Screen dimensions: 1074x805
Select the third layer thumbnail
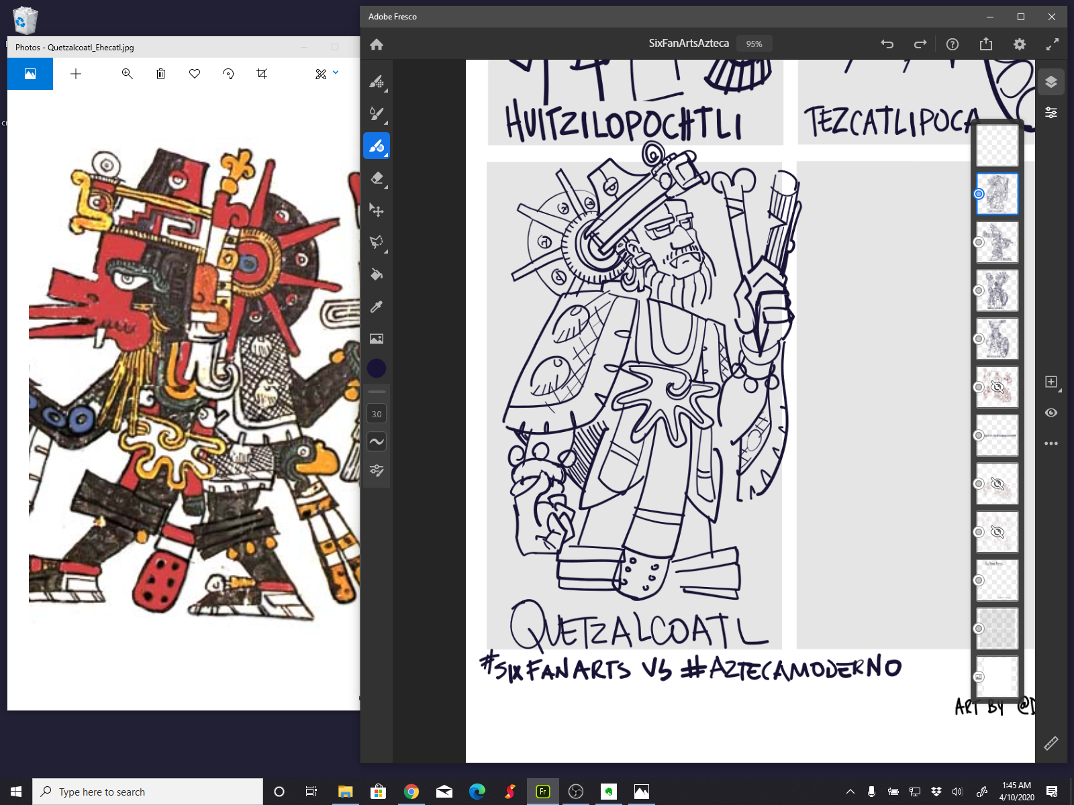coord(997,242)
